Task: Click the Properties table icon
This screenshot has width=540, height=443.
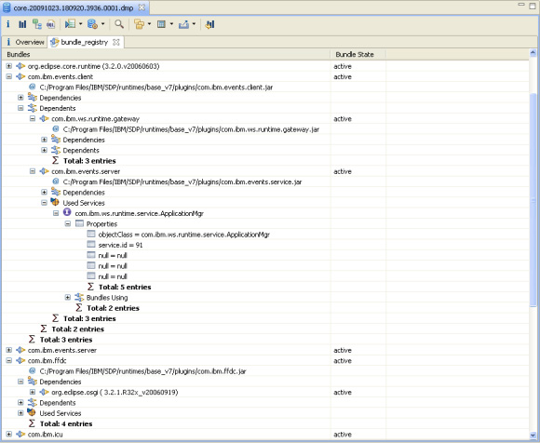Action: tap(79, 223)
